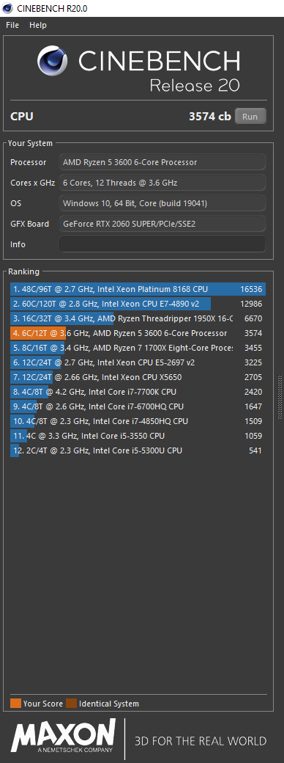Open the Help menu
The width and height of the screenshot is (284, 763).
[38, 25]
